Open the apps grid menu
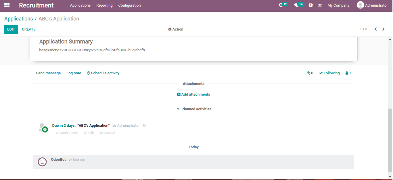 pos(6,5)
